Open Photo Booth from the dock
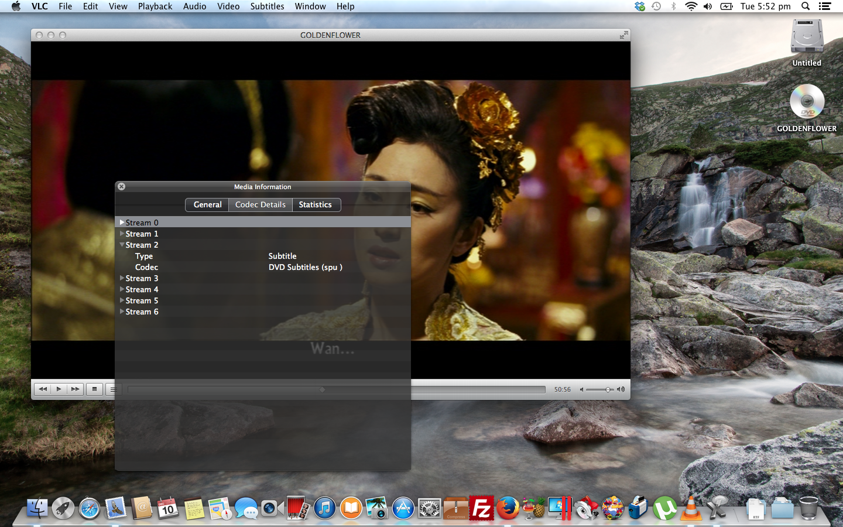 tap(298, 508)
